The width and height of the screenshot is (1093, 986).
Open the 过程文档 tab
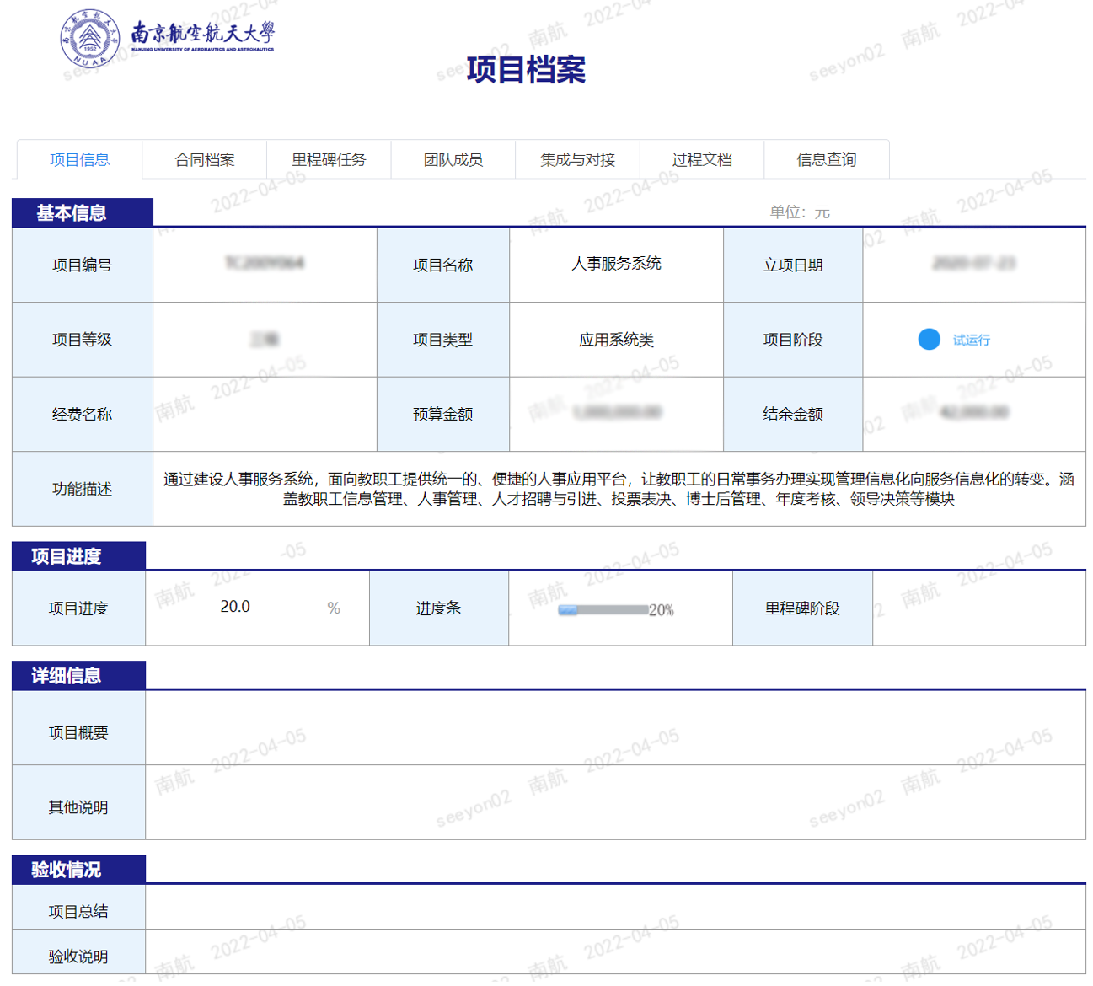click(x=702, y=159)
